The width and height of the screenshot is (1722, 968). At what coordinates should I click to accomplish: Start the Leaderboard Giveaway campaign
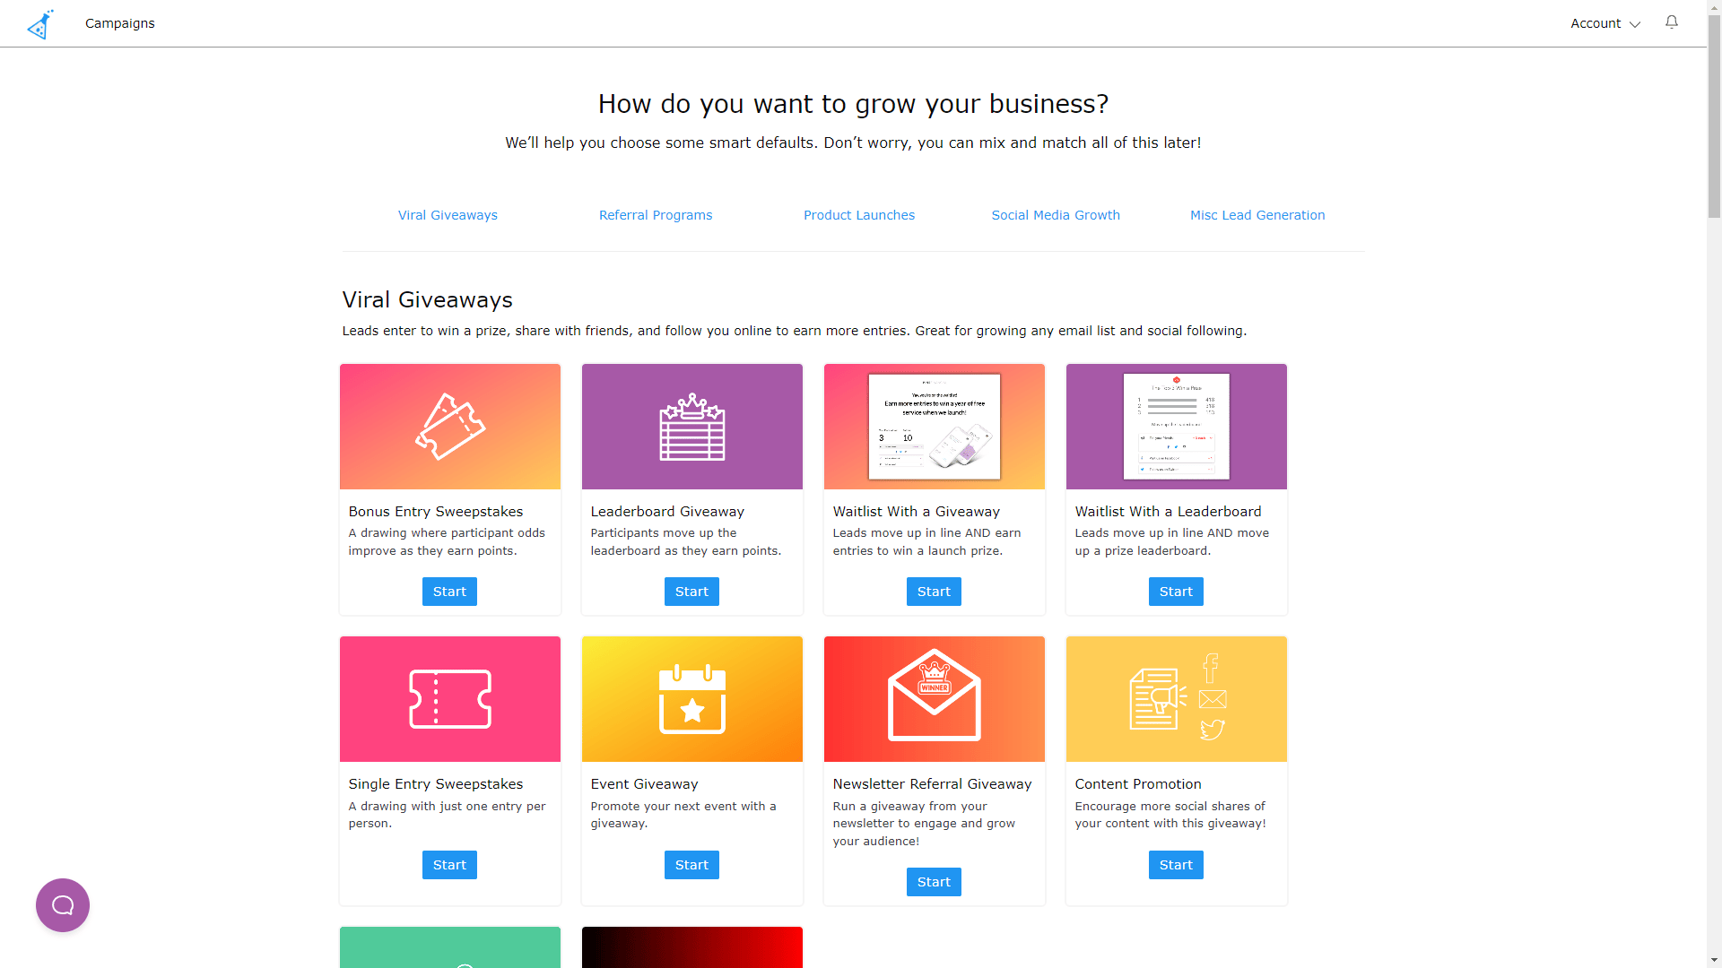(691, 591)
